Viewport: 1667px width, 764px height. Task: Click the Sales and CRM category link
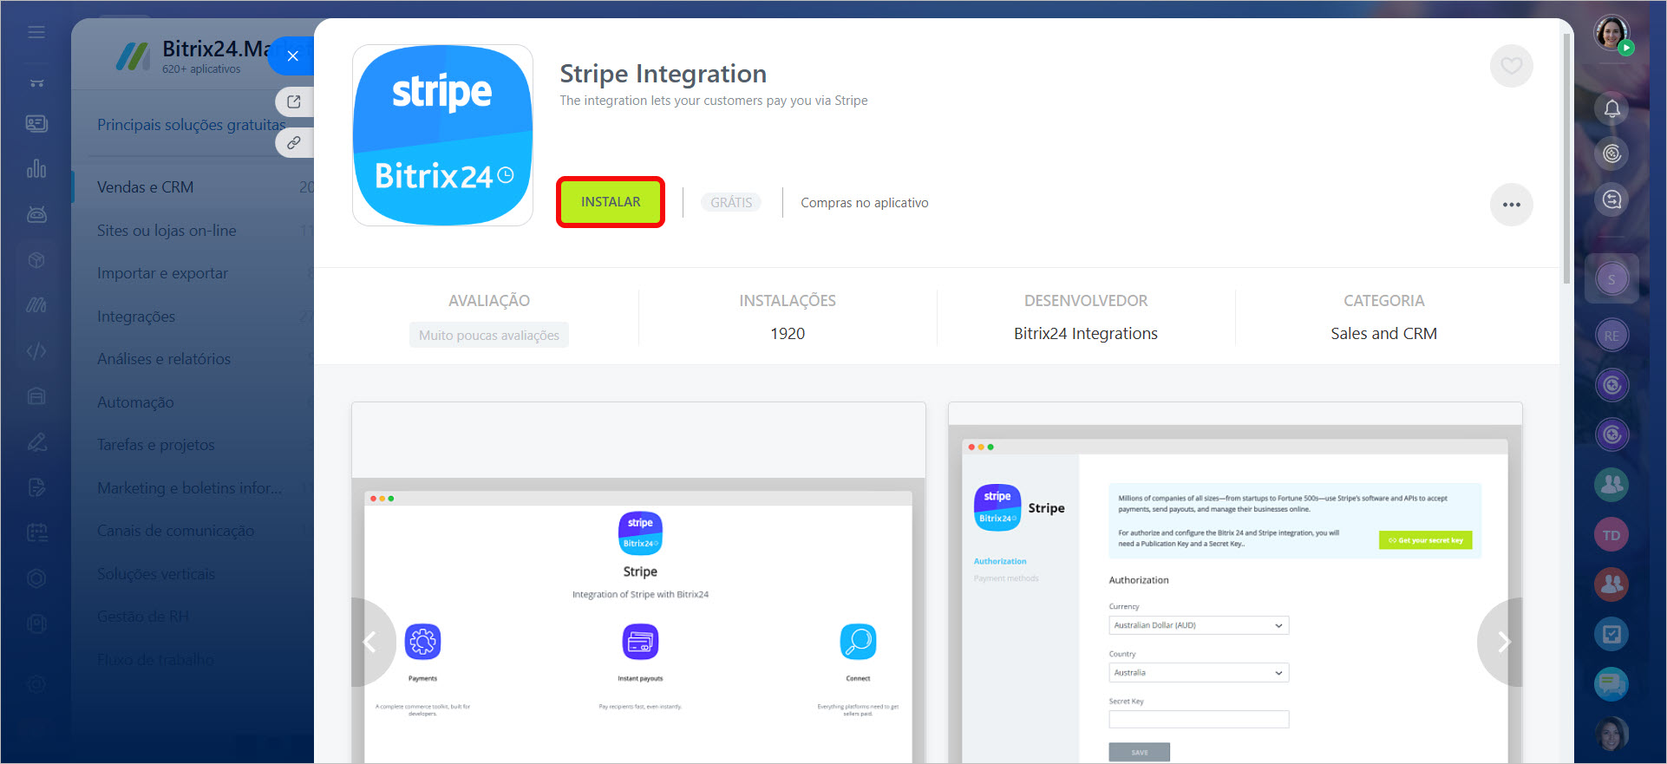[x=1383, y=334]
